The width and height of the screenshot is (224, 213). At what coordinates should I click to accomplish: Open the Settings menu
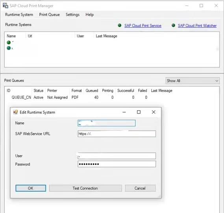pyautogui.click(x=72, y=15)
